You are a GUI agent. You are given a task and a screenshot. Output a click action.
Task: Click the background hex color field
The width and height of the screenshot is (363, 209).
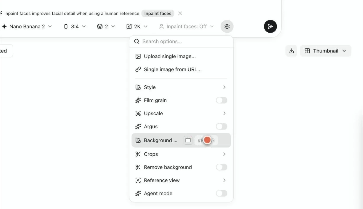(x=206, y=140)
